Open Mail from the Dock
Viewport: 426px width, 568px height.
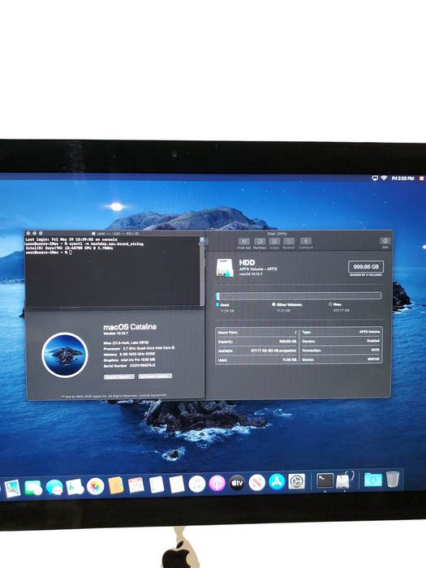click(x=13, y=488)
